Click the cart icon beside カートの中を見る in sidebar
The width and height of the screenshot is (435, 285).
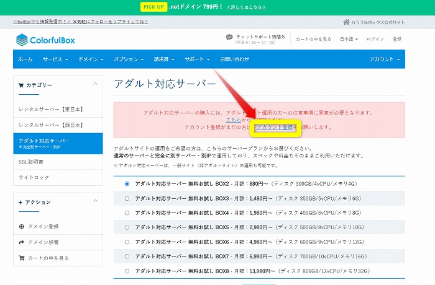pyautogui.click(x=22, y=258)
